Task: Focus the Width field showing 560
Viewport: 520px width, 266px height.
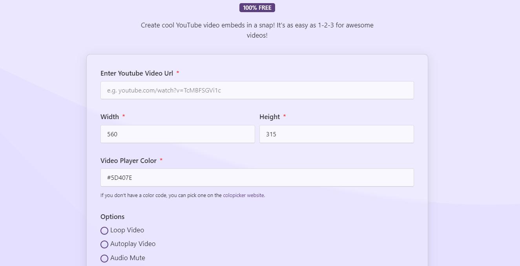Action: [177, 134]
